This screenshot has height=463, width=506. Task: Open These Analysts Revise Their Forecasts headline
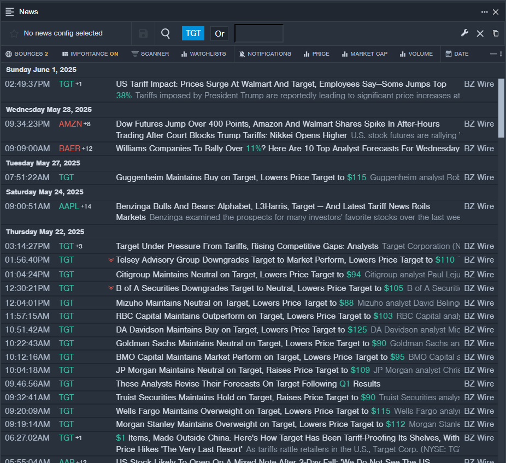point(248,384)
